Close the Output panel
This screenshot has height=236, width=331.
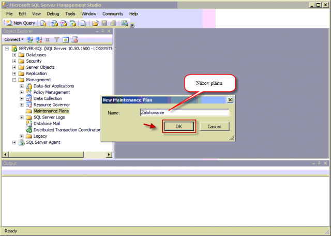(x=325, y=164)
